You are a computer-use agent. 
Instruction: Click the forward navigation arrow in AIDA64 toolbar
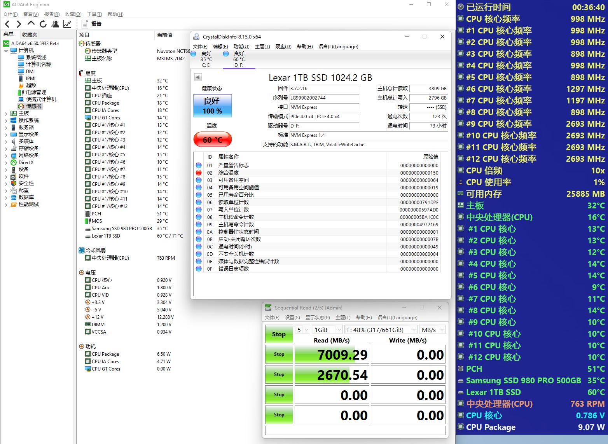[19, 24]
